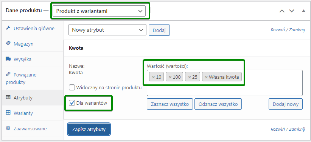Enable Widoczny na stronie produktu checkbox
Viewport: 311px width, 142px height.
[x=72, y=87]
